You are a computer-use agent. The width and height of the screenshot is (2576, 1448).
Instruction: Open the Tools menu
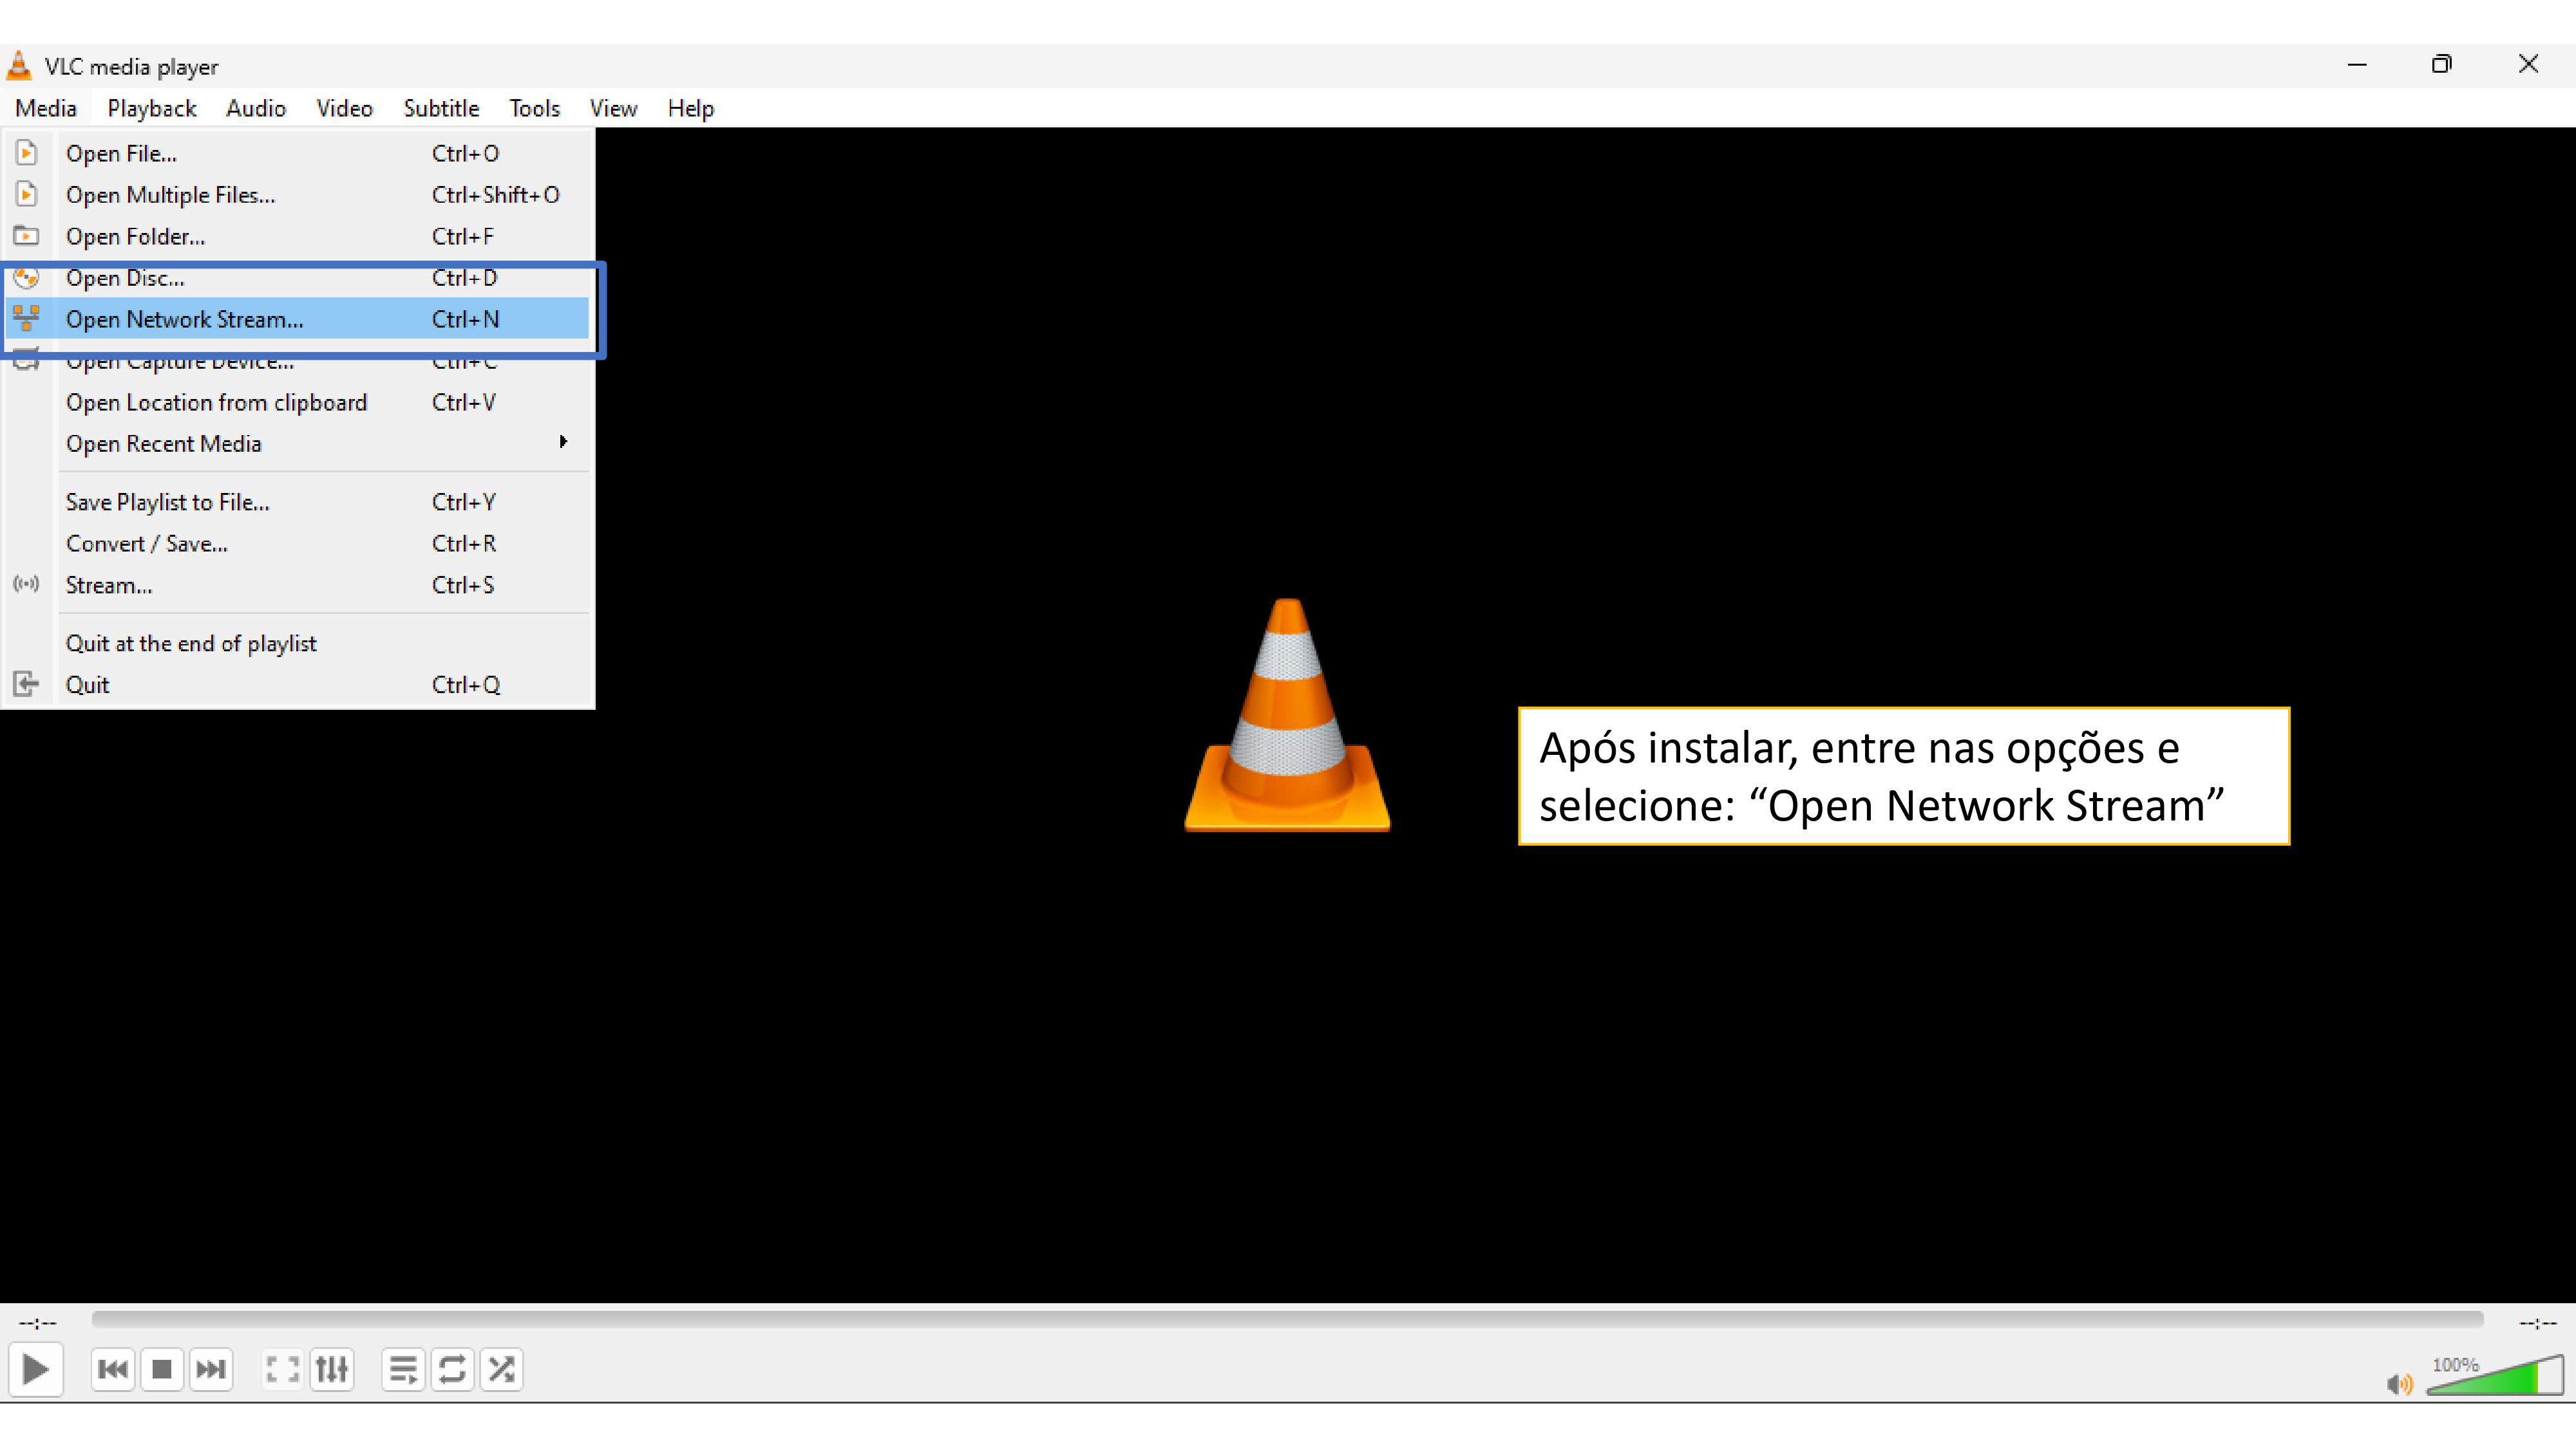tap(534, 108)
